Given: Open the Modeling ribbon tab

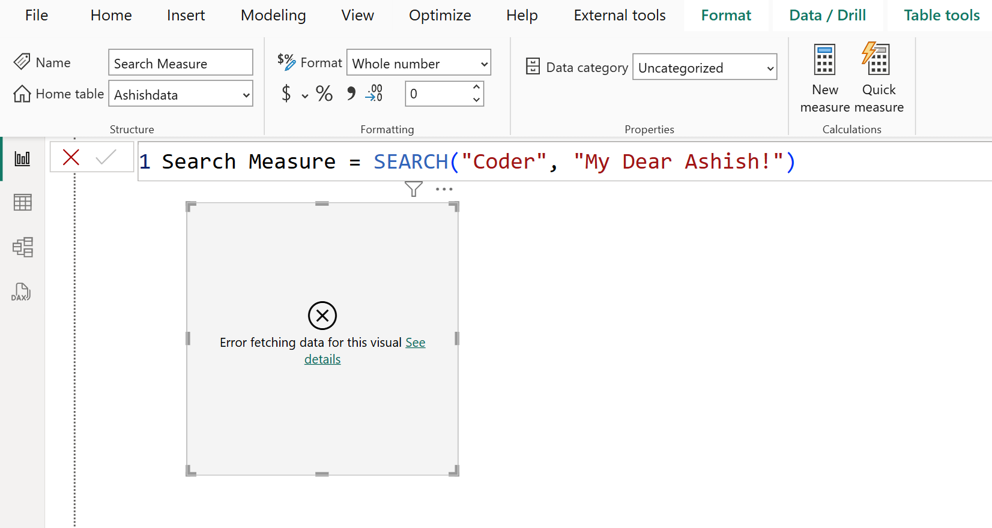Looking at the screenshot, I should (x=273, y=16).
